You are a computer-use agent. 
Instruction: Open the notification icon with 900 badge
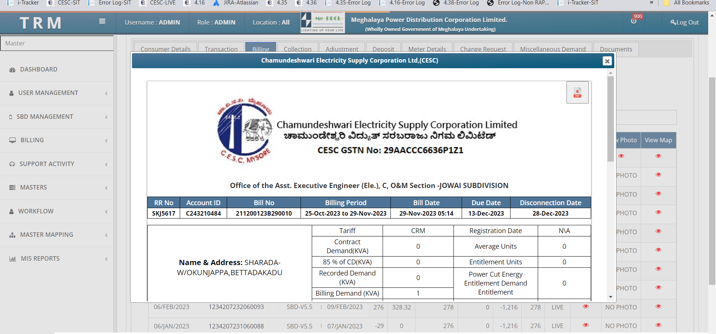click(x=634, y=21)
